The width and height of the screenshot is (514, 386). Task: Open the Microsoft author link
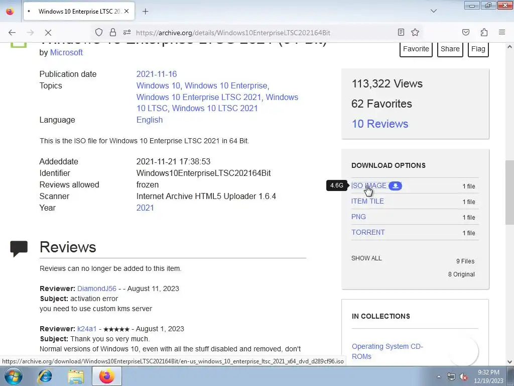click(x=66, y=52)
